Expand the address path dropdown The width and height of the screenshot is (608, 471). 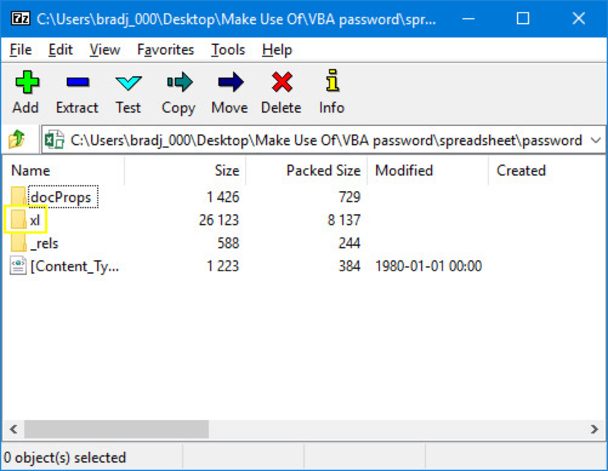(x=594, y=141)
